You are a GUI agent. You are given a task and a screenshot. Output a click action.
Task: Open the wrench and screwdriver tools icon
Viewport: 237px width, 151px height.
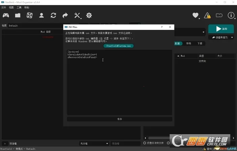[77, 15]
